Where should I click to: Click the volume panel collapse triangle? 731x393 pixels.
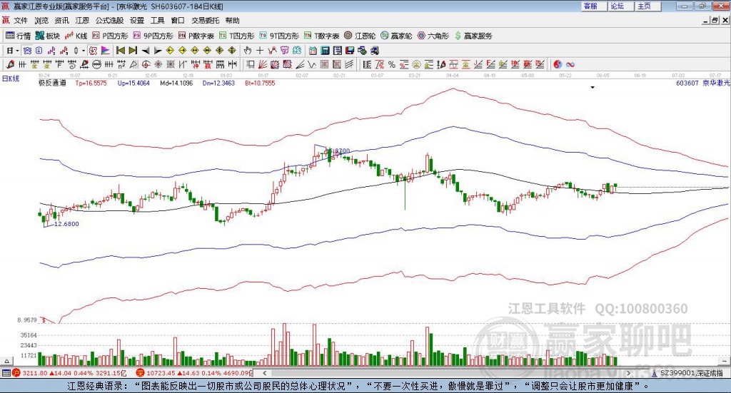coord(6,361)
